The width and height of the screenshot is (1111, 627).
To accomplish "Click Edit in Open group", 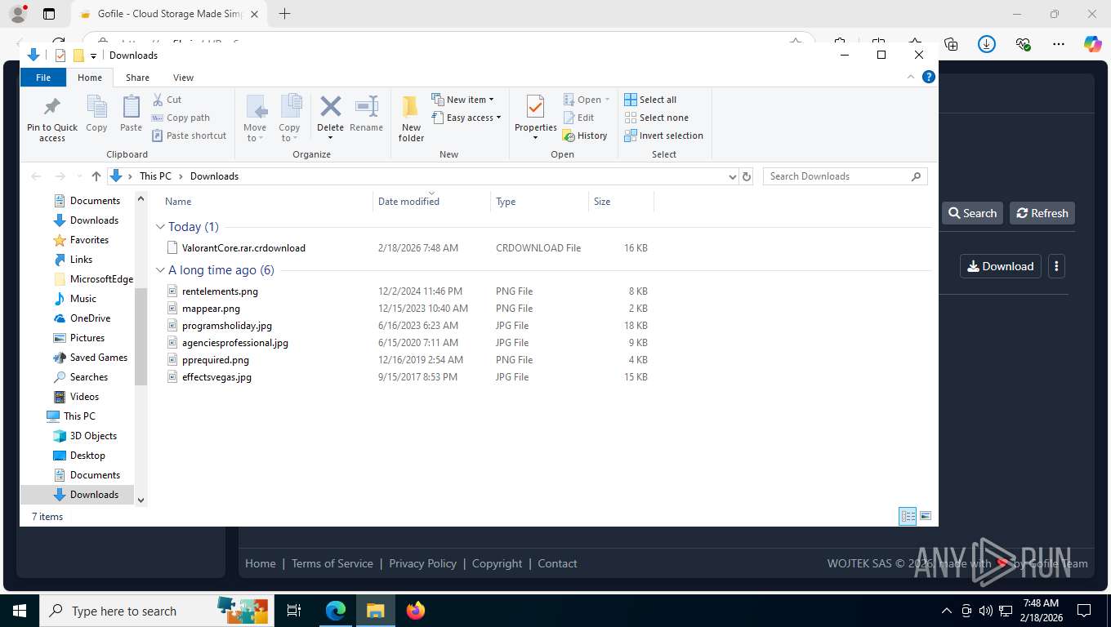I will (578, 118).
